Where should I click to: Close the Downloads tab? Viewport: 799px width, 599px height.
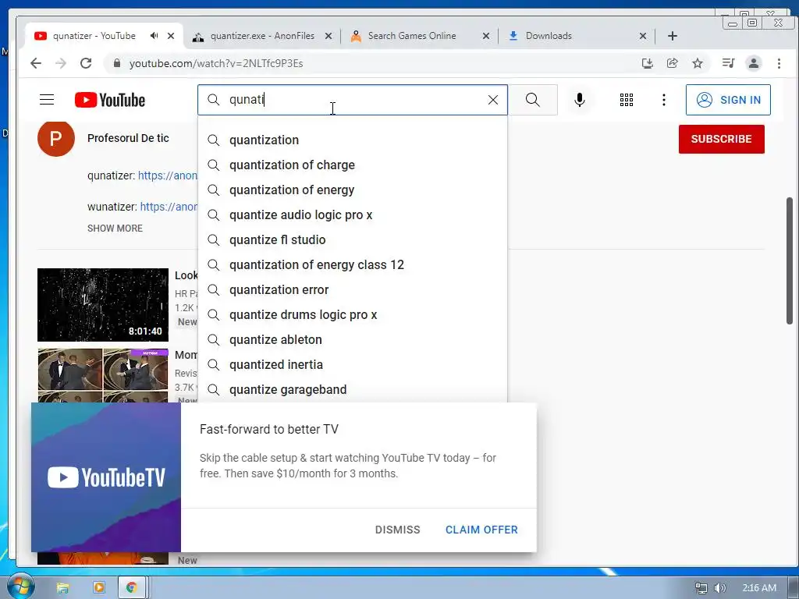point(643,36)
